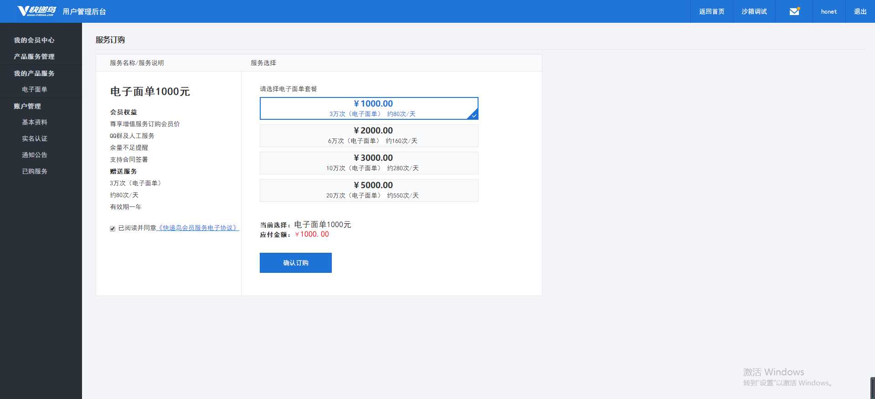Click the 用户管理后台 header title
The image size is (875, 399).
pyautogui.click(x=84, y=11)
